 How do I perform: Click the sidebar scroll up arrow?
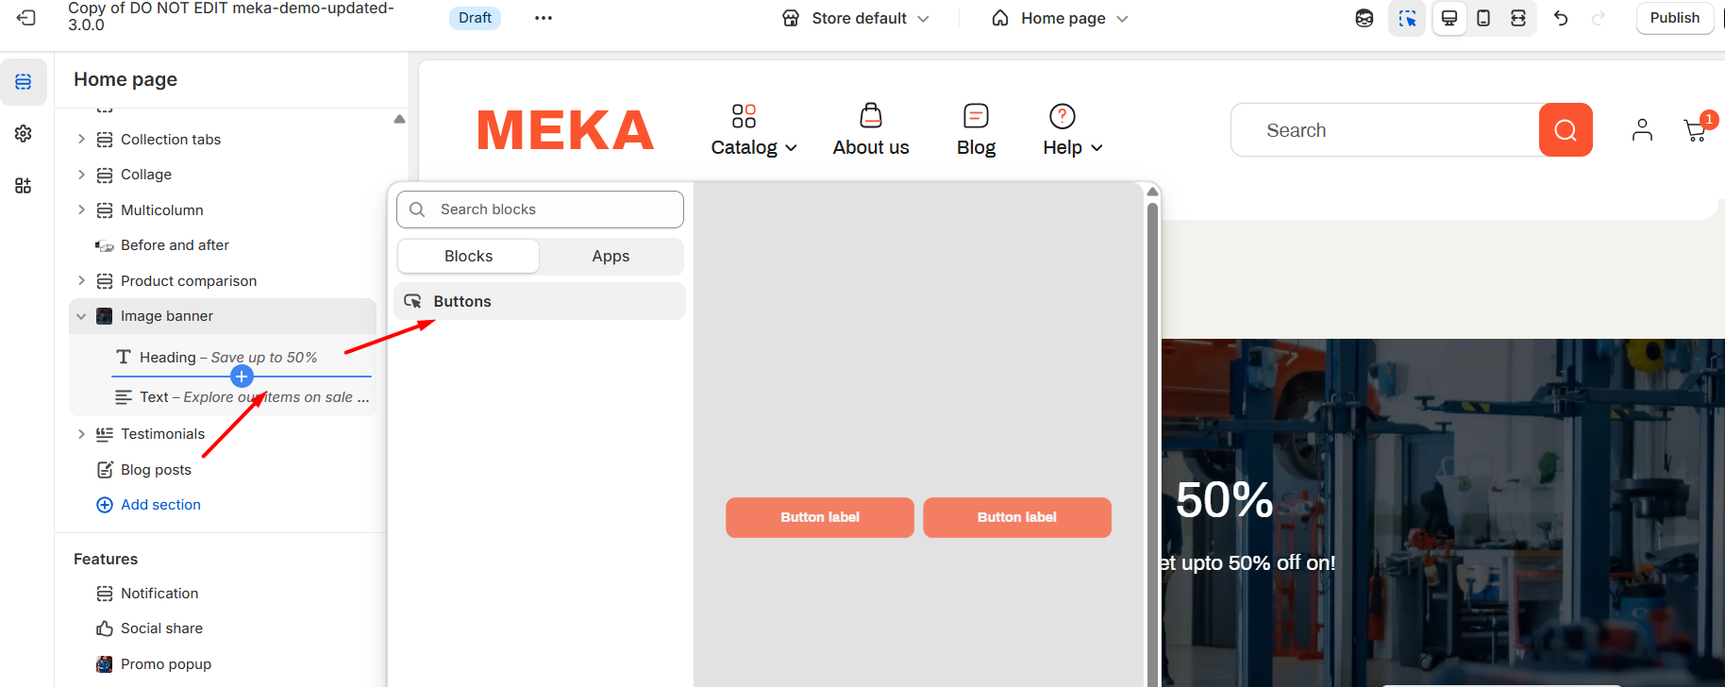pos(399,119)
